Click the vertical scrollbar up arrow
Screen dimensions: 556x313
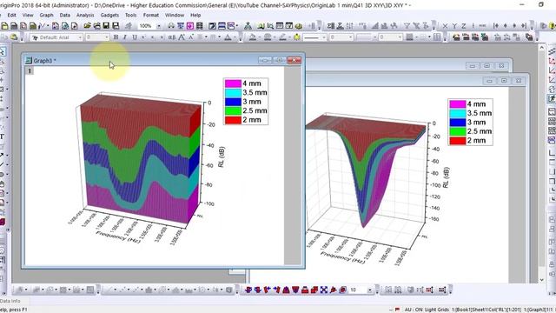[541, 48]
